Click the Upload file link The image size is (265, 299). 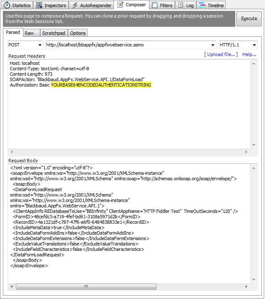(x=221, y=55)
